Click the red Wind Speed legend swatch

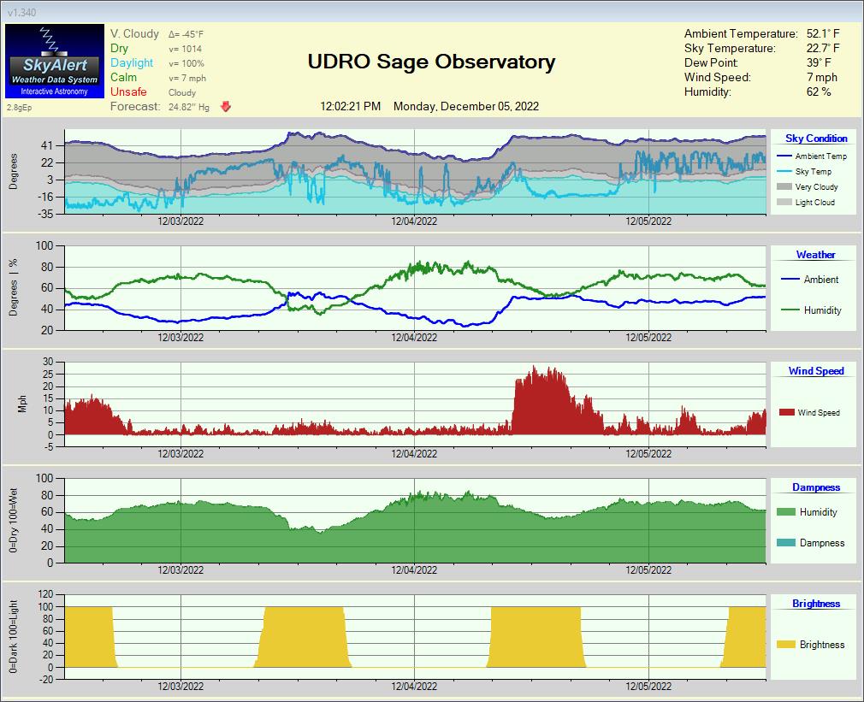(x=786, y=413)
